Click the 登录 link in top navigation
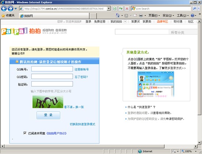The width and height of the screenshot is (202, 154). click(88, 22)
